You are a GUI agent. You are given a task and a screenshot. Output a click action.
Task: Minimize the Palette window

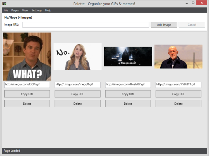point(187,3)
